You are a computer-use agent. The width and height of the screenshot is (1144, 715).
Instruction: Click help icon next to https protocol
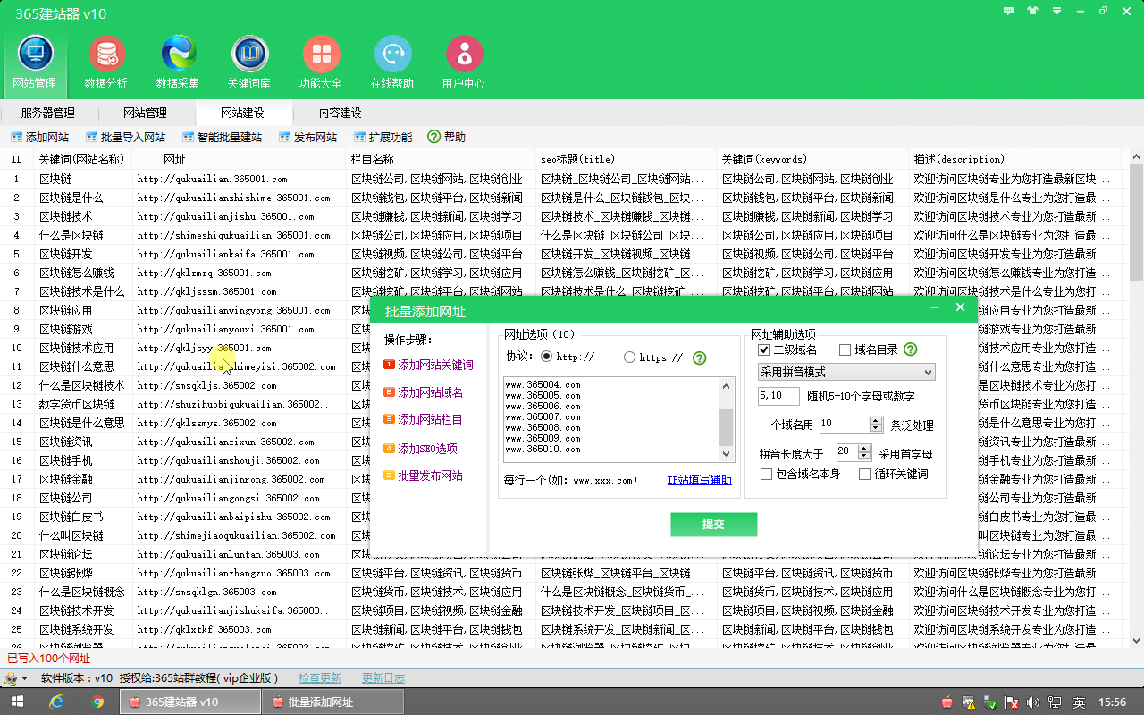click(x=700, y=357)
